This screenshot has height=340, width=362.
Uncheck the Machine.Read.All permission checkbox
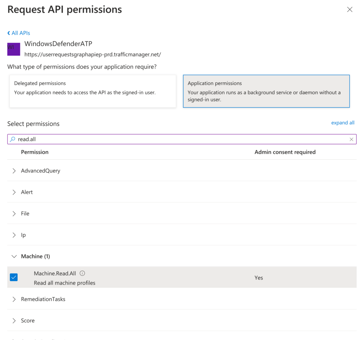14,277
